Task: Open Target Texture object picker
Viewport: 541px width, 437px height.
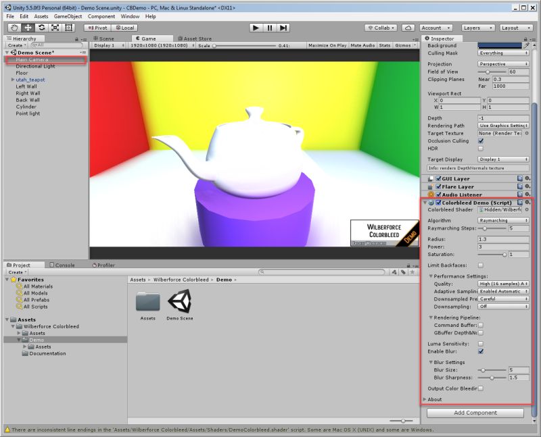Action: [x=527, y=133]
